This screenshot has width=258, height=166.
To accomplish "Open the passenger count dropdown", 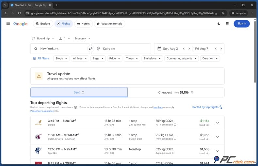I will 65,38.
